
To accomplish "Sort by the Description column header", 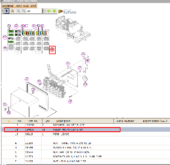I will point(63,121).
